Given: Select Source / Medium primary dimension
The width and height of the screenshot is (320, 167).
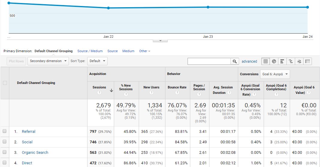Looking at the screenshot, I should click(x=90, y=51).
